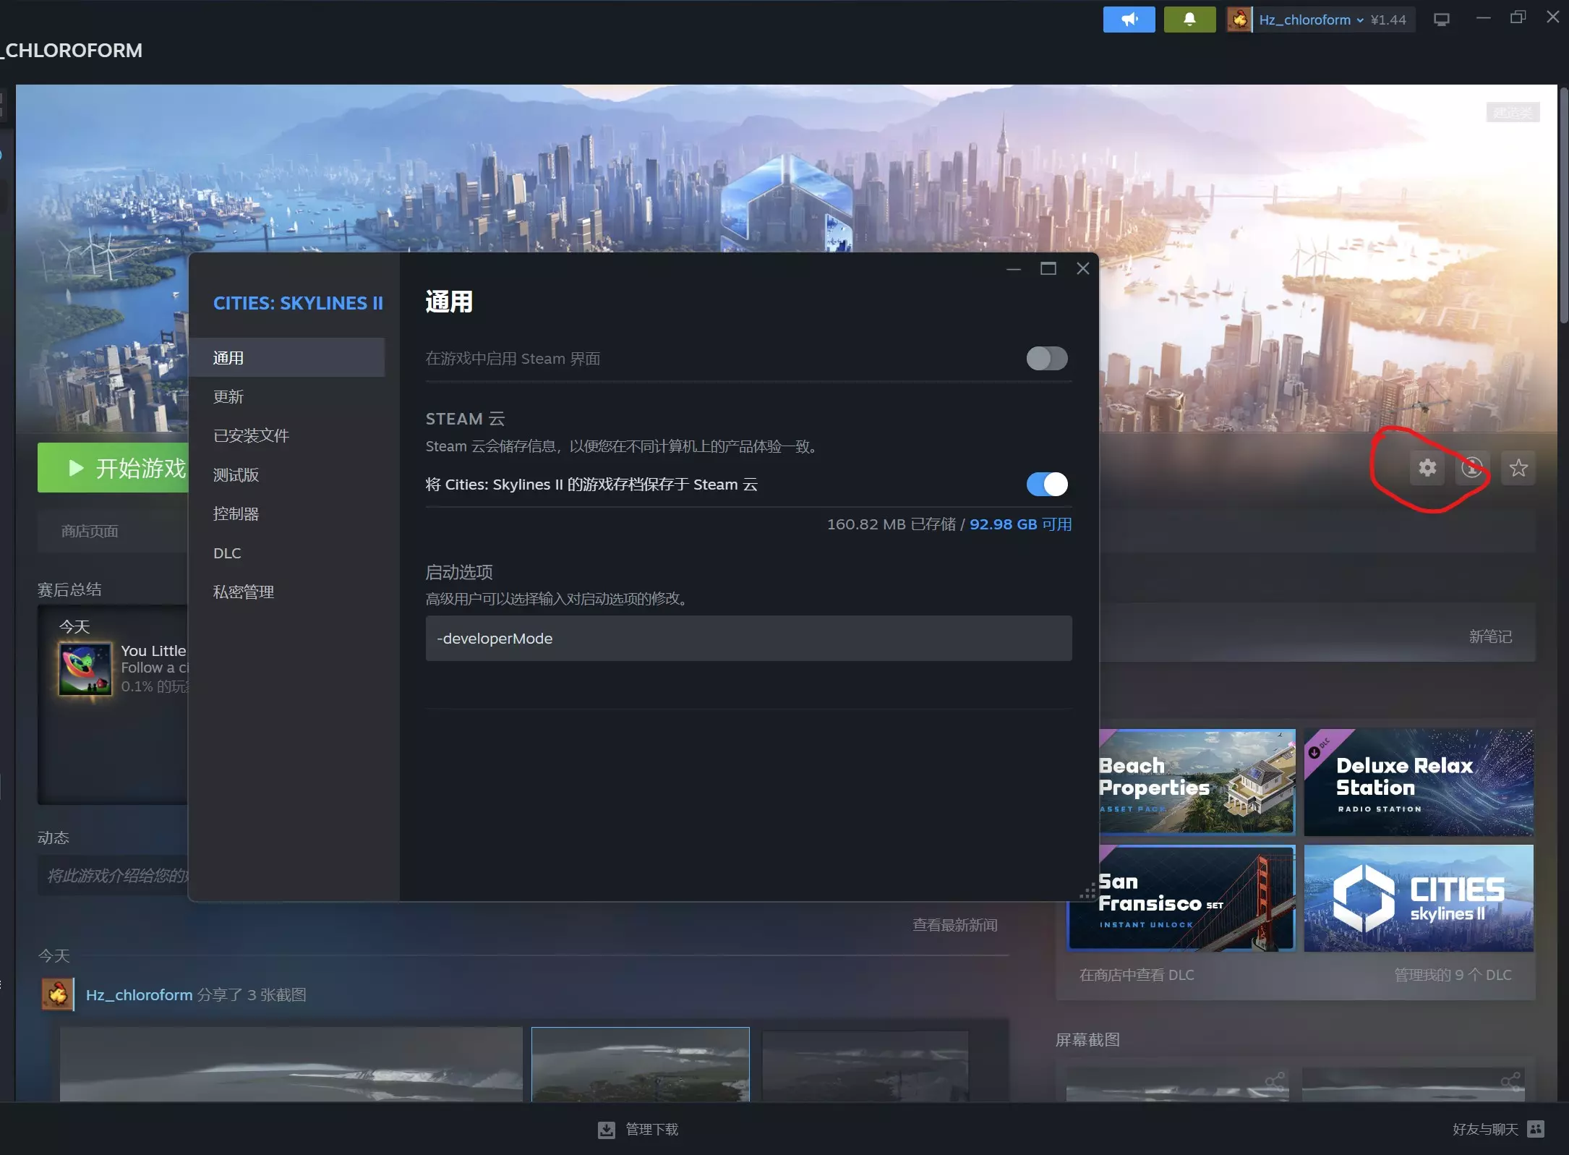Click the Big Picture mode monitor icon

pyautogui.click(x=1441, y=20)
